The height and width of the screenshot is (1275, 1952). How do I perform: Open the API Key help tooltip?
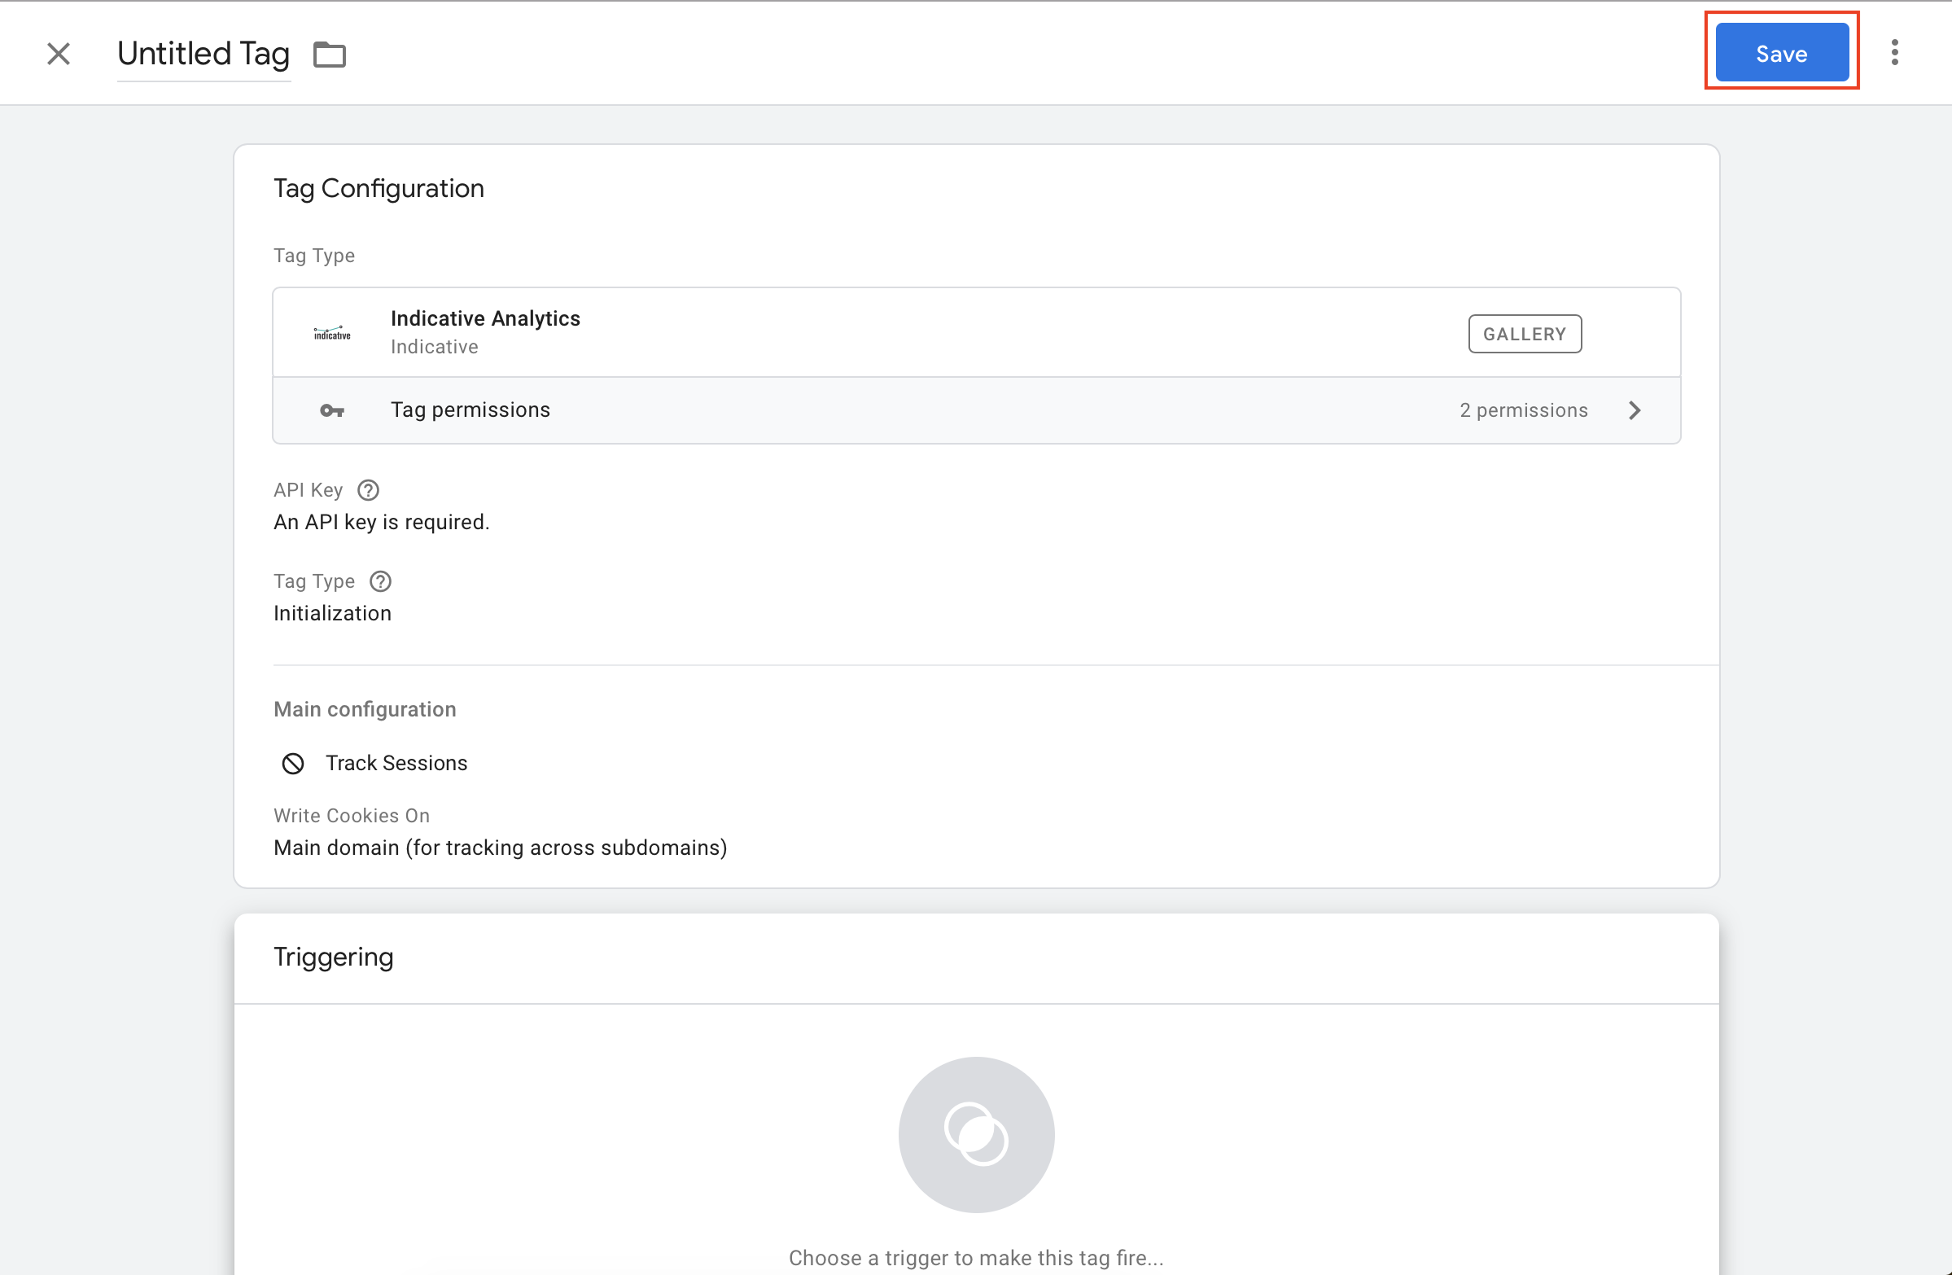367,490
